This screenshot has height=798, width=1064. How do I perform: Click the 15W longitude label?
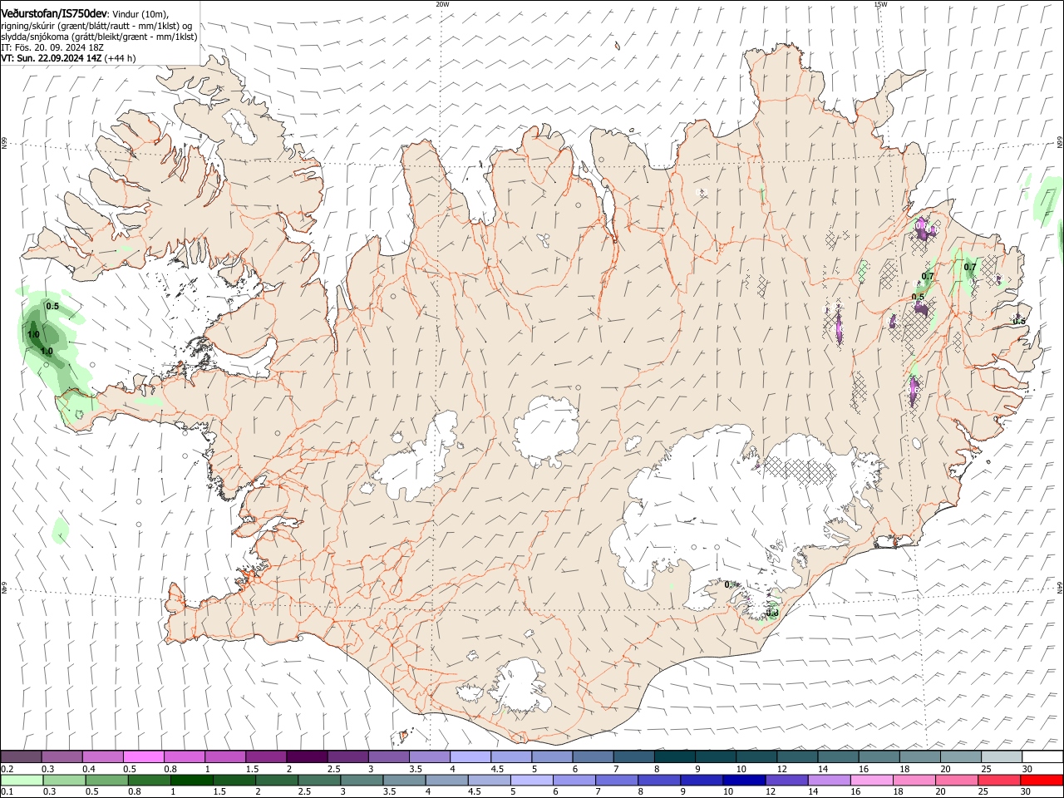point(880,3)
